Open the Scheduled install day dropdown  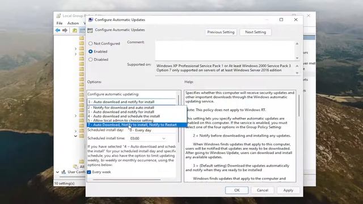(x=153, y=130)
